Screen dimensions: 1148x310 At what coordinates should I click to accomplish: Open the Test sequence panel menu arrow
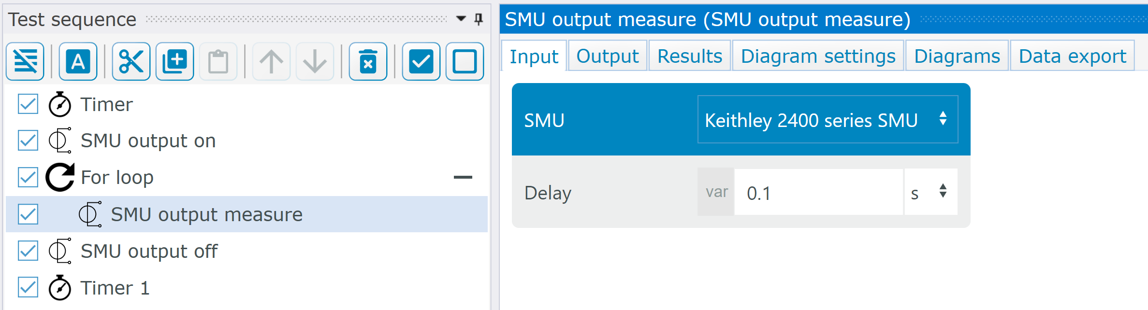coord(461,19)
